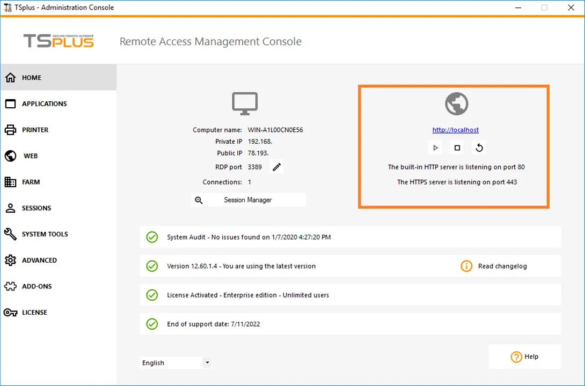Go to the Printer section
The height and width of the screenshot is (386, 585).
click(35, 130)
